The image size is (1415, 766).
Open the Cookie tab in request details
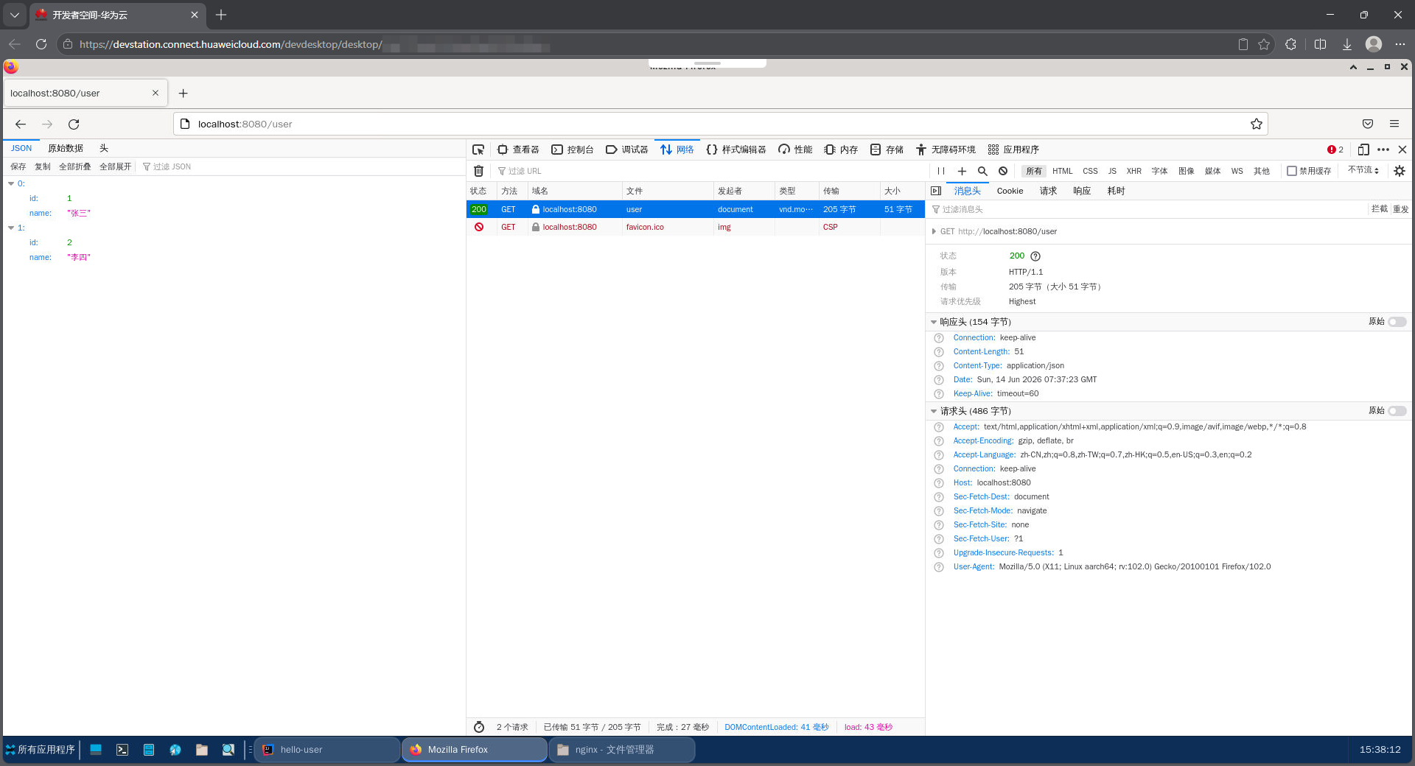pyautogui.click(x=1010, y=191)
